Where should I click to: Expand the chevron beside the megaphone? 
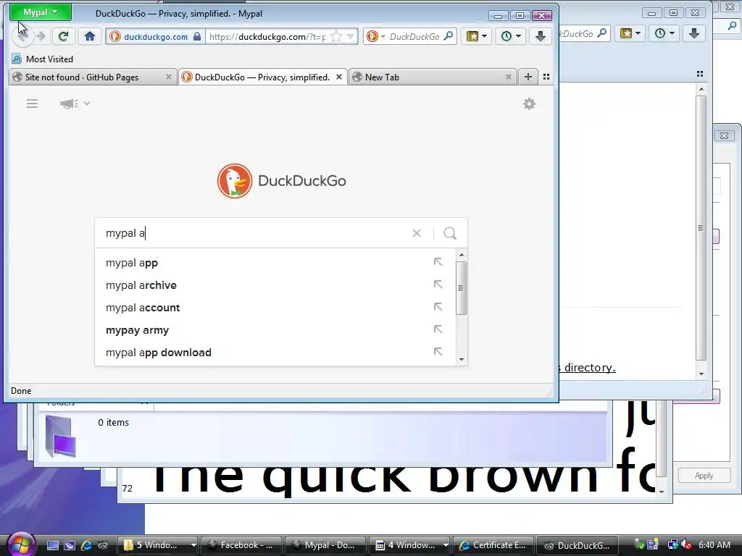tap(87, 103)
